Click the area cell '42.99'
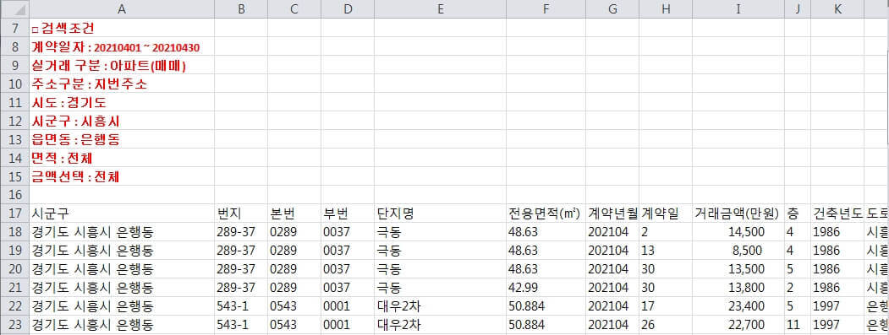Screen dimensions: 889x335 [546, 288]
